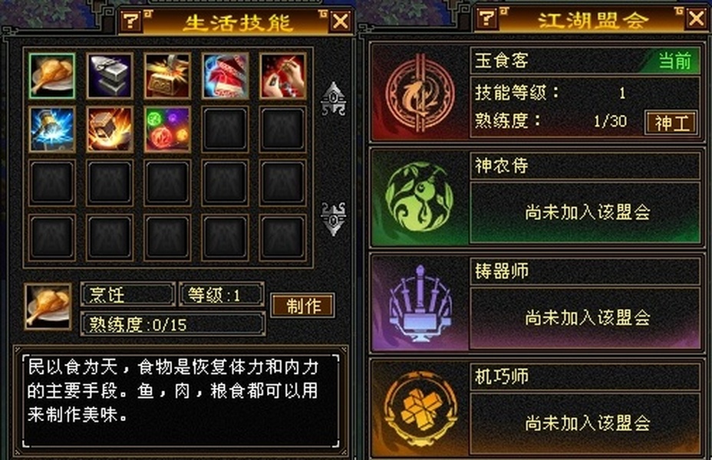Click the large 烹饪 cooking preview thumbnail
The height and width of the screenshot is (460, 712).
coord(48,306)
